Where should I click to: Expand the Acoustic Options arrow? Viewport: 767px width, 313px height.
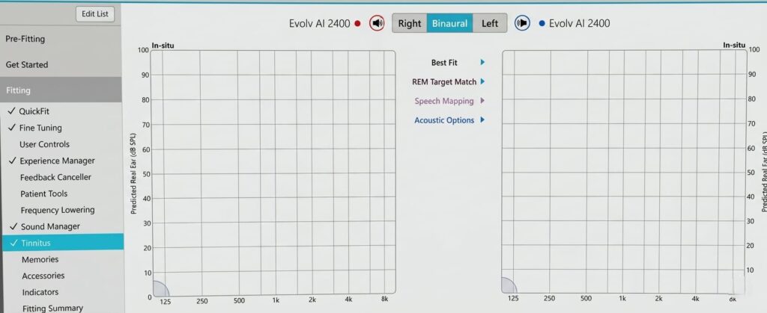pos(482,120)
